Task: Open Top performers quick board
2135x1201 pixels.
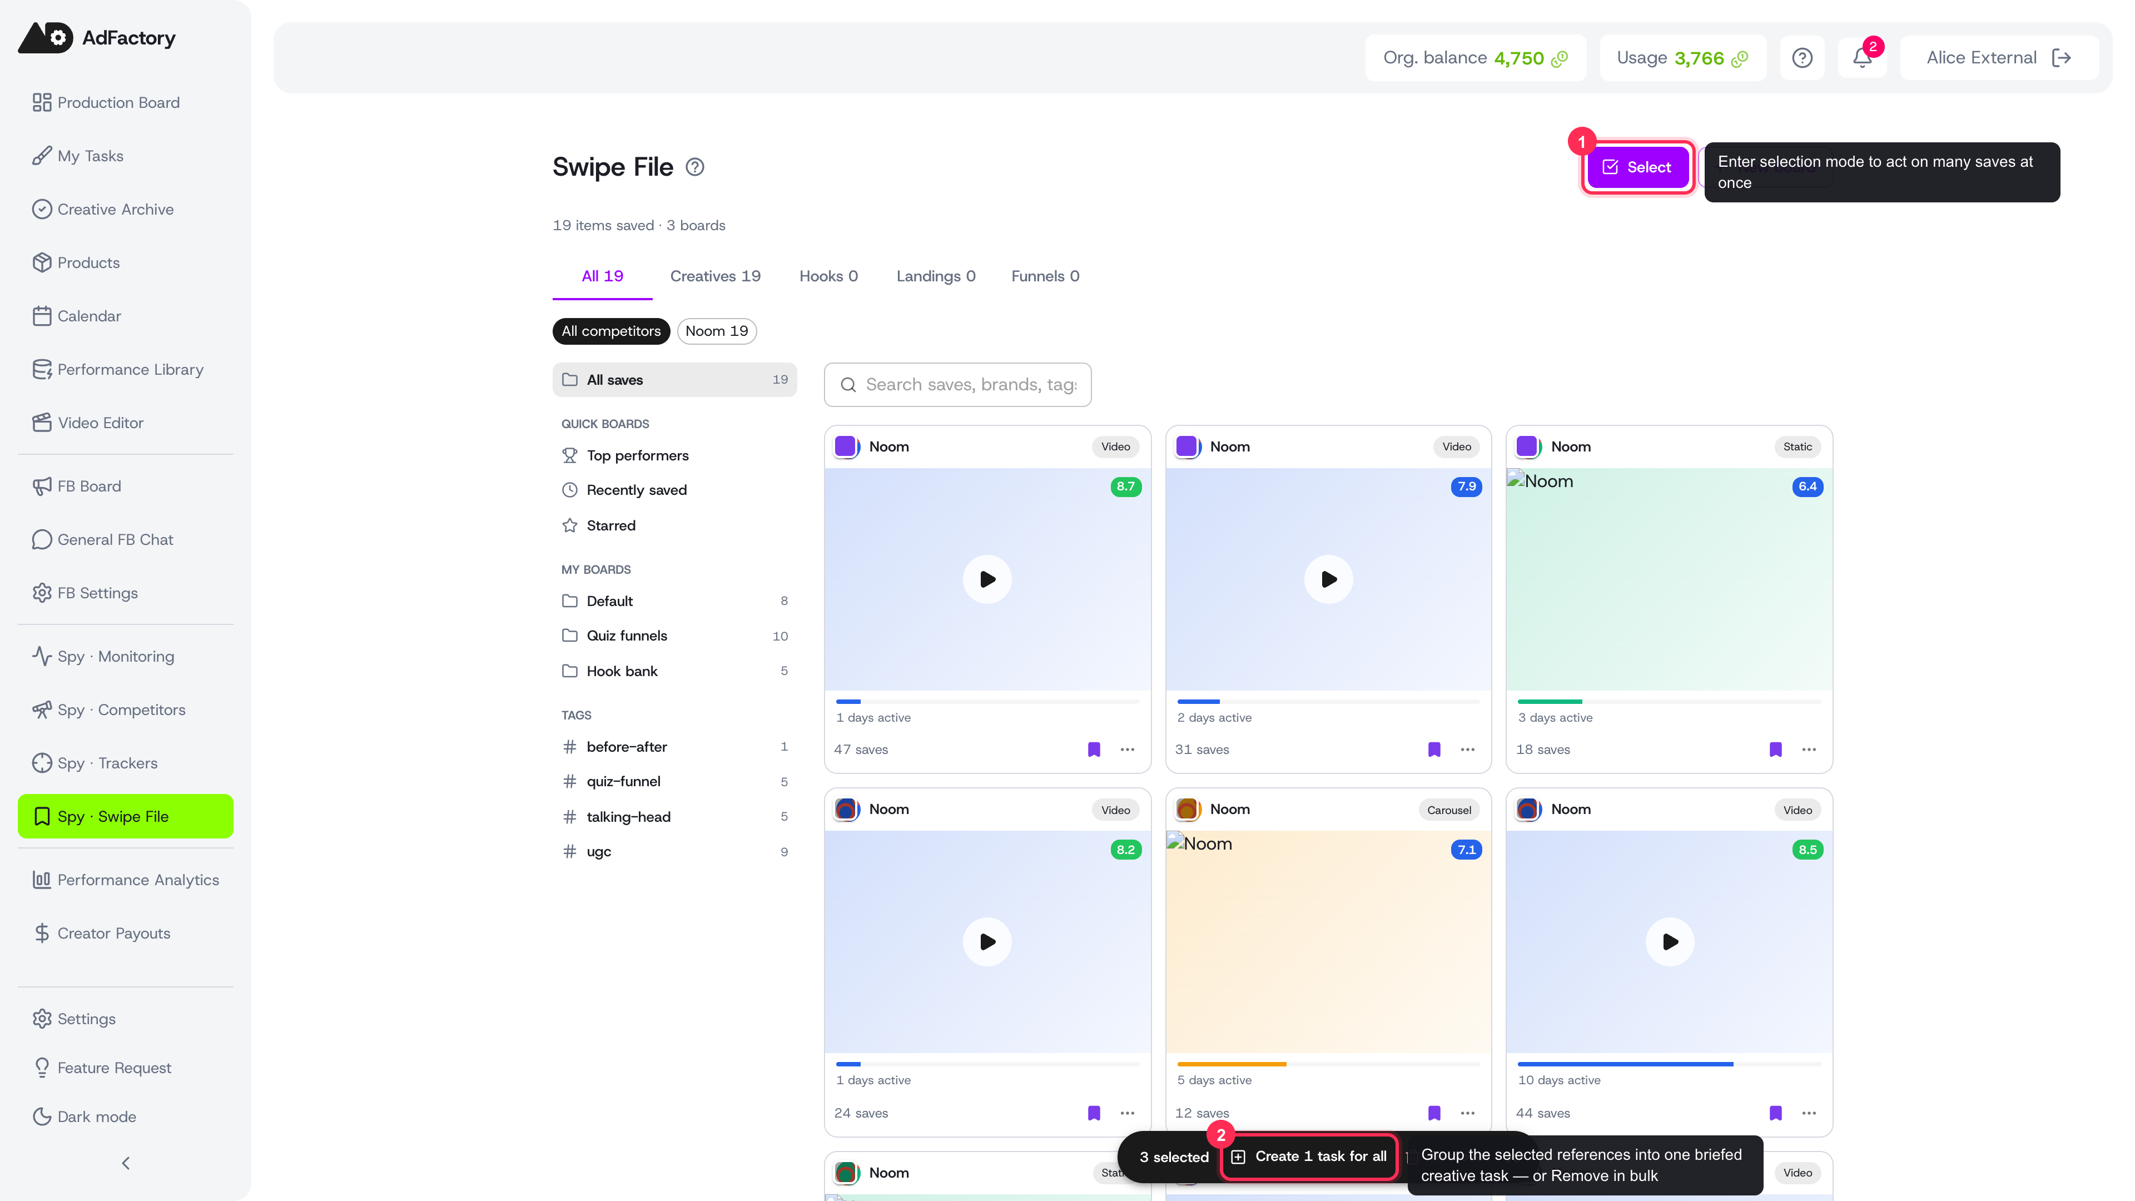Action: [x=674, y=456]
